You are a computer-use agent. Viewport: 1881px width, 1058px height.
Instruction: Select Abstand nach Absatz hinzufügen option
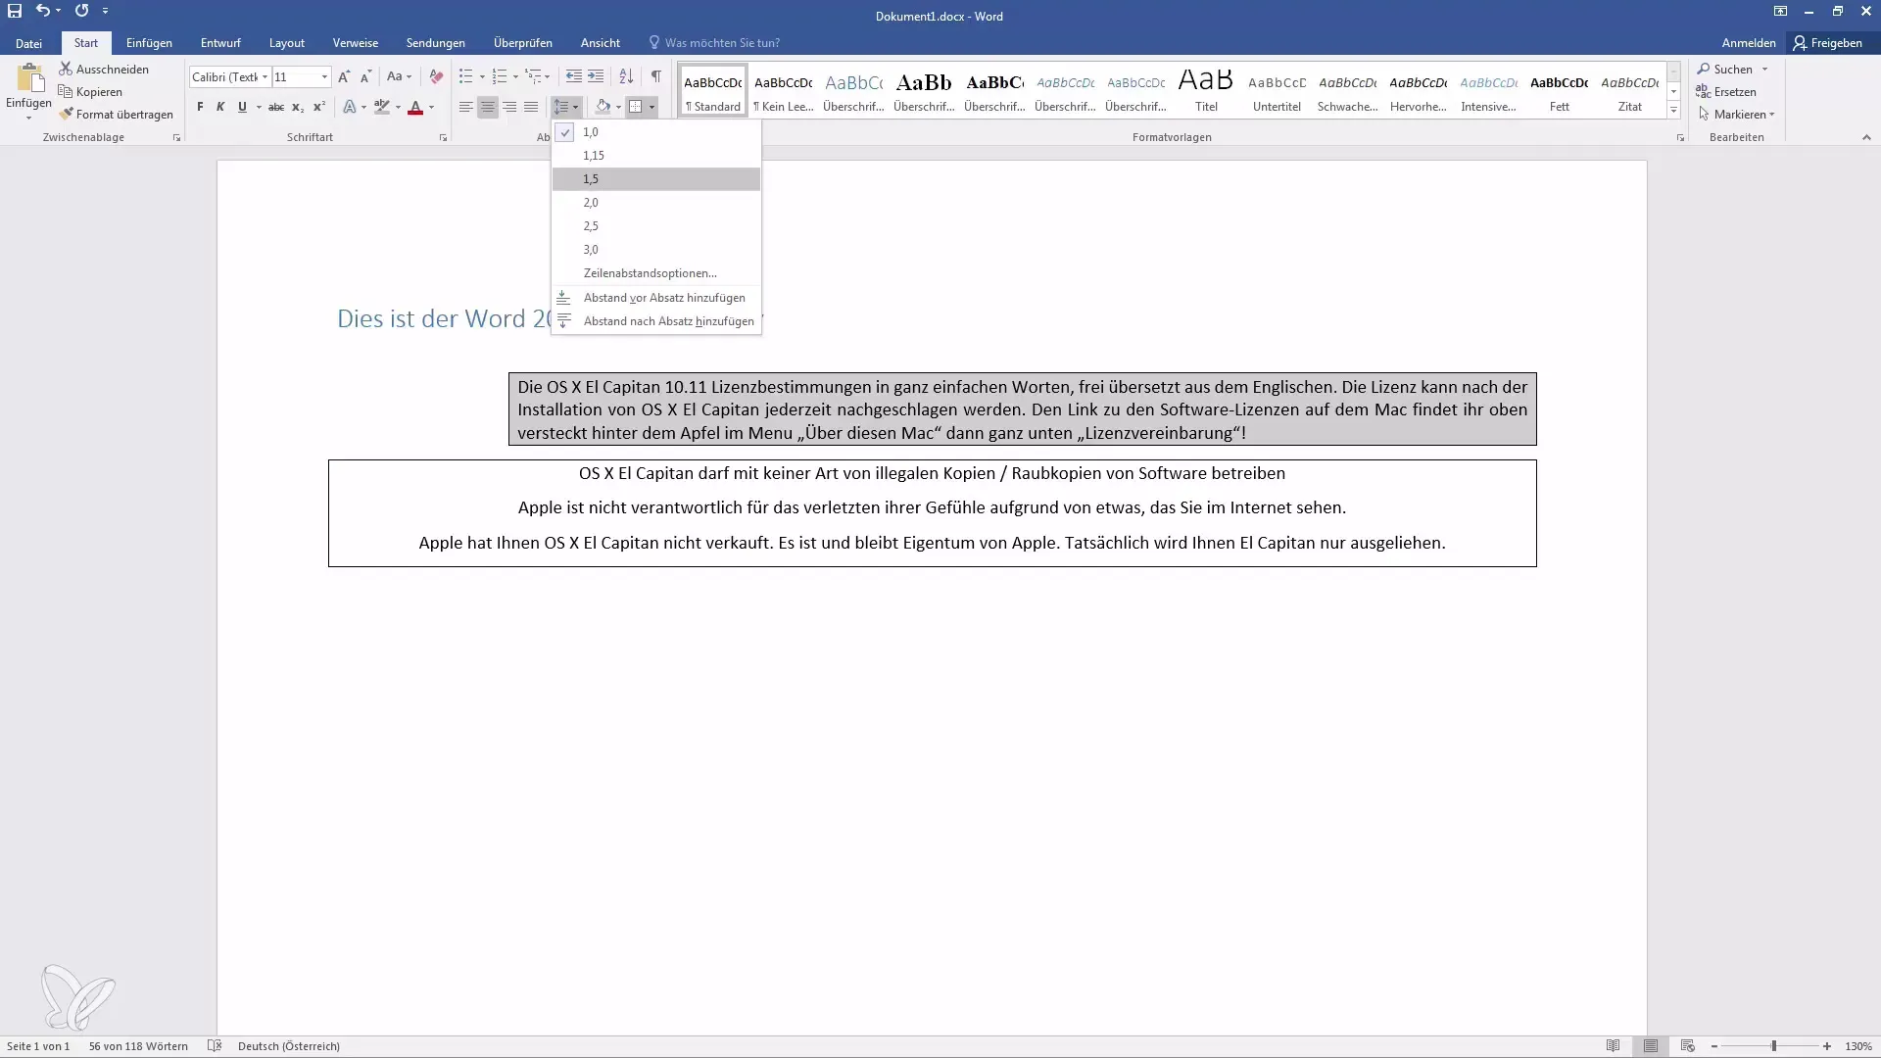coord(668,320)
